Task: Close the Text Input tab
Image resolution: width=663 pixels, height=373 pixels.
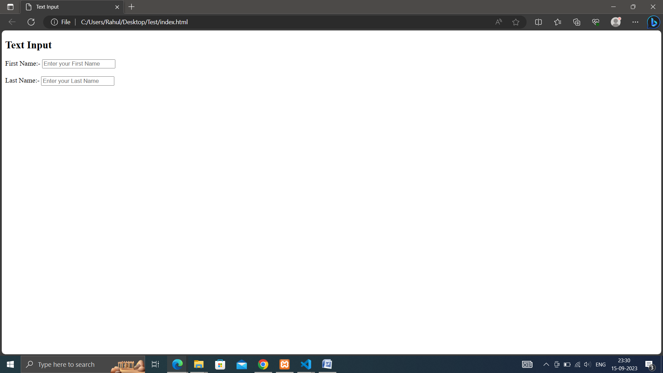Action: 117,7
